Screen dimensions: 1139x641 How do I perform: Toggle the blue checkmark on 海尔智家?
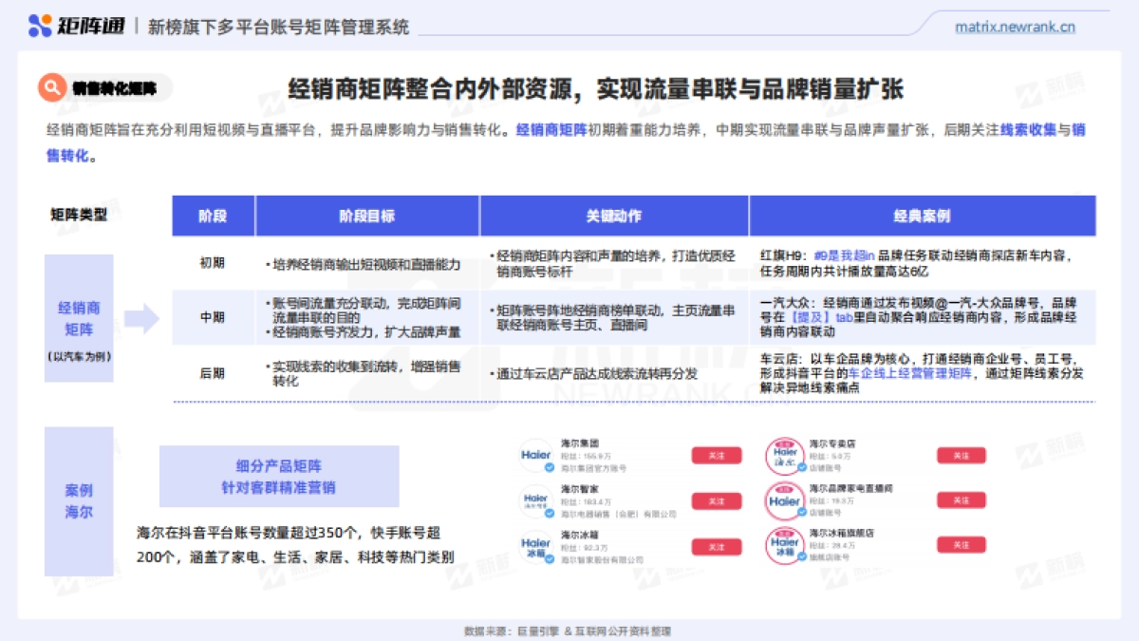[x=548, y=512]
